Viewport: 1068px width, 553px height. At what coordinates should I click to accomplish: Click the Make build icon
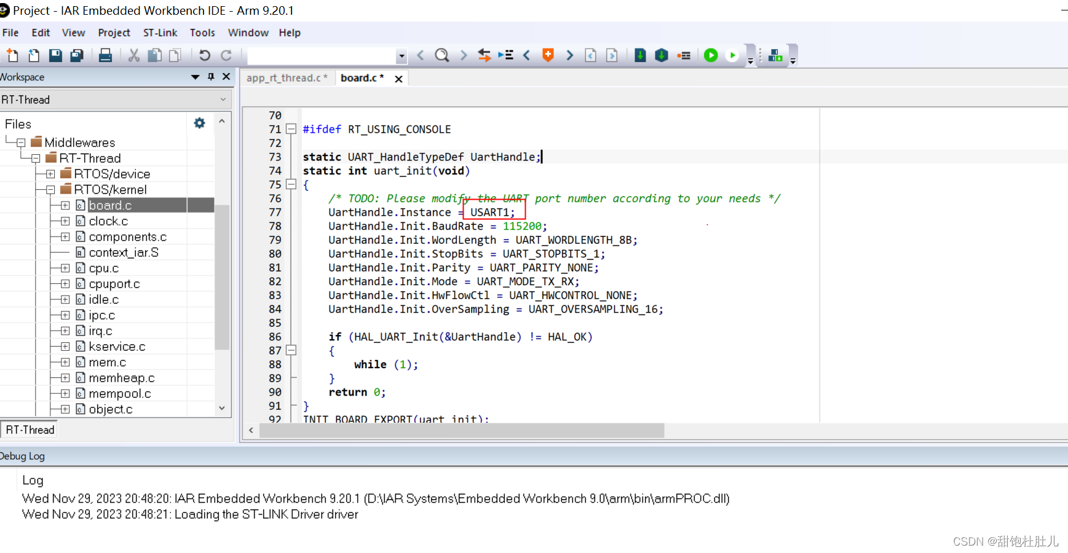coord(662,55)
